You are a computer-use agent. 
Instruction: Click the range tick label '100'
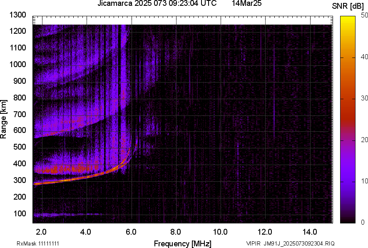pyautogui.click(x=20, y=213)
